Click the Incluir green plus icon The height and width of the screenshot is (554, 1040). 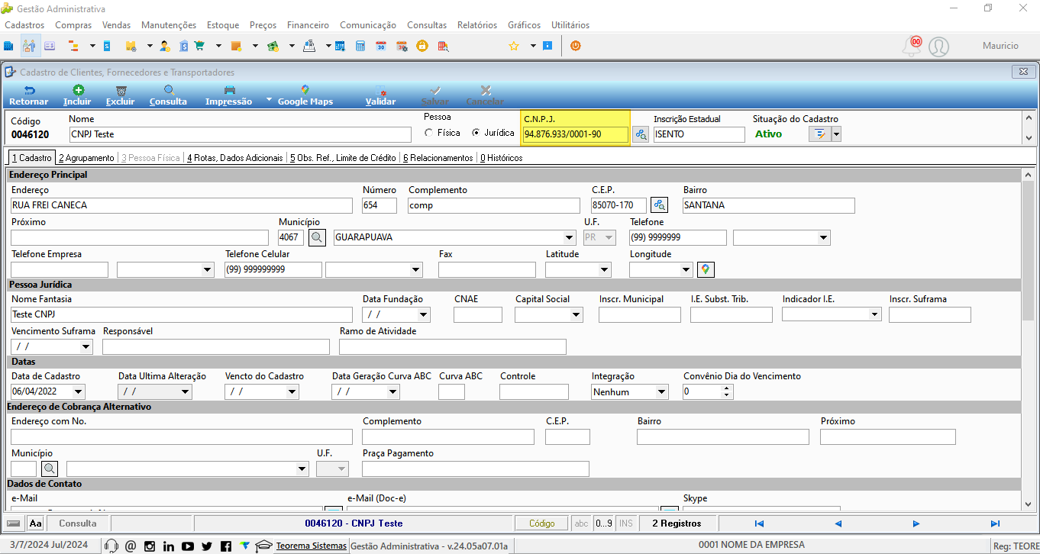point(77,90)
